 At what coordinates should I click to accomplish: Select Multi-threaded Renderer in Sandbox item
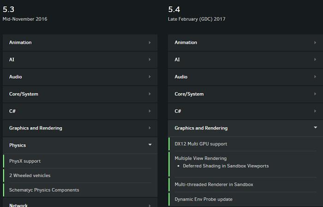coord(245,184)
